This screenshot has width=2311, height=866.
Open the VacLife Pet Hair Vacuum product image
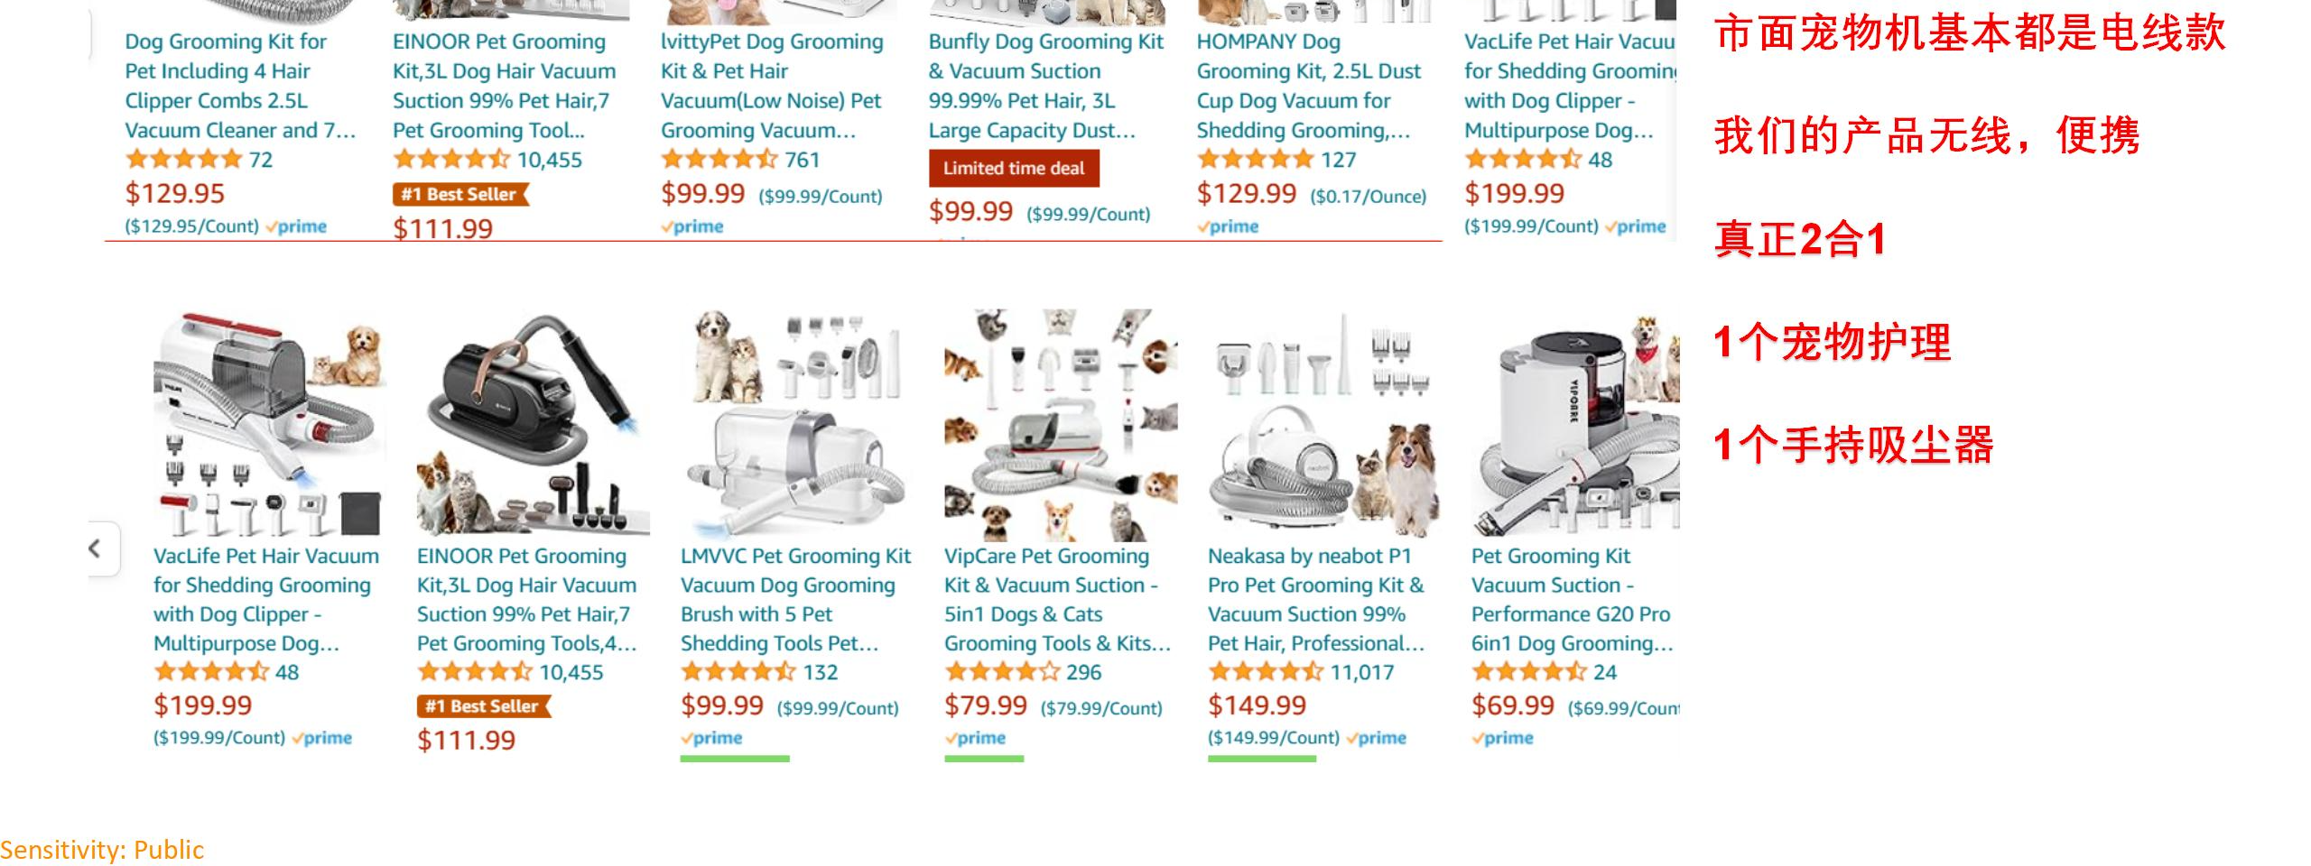pyautogui.click(x=269, y=424)
